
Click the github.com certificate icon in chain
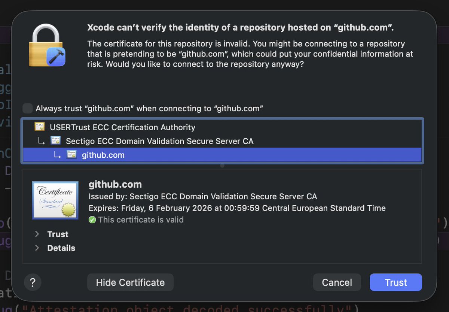(x=71, y=155)
